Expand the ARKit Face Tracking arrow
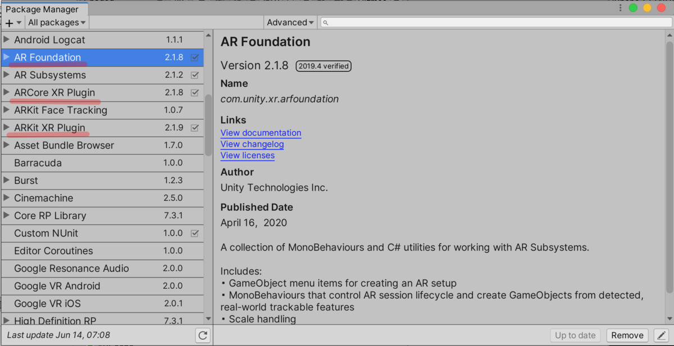674x346 pixels. (x=7, y=110)
